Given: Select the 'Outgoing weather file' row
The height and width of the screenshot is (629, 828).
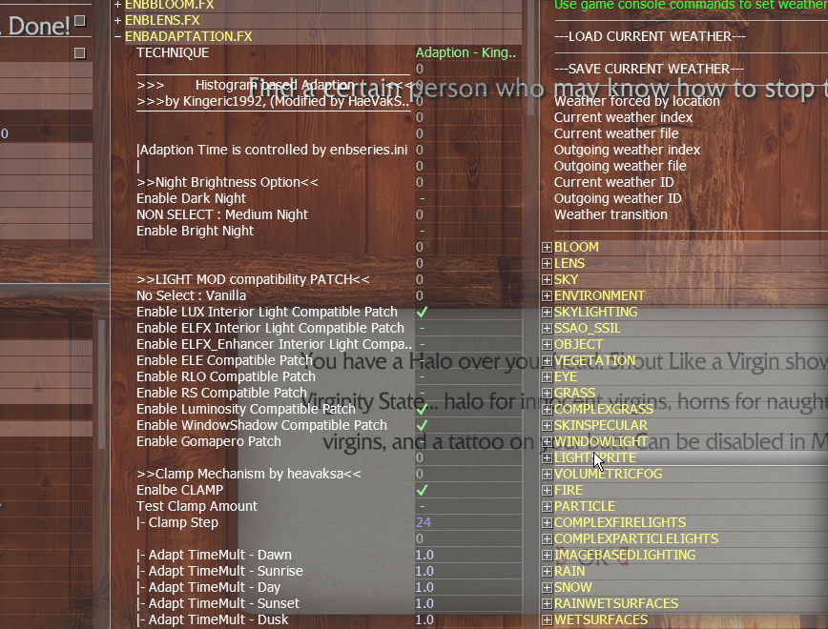Looking at the screenshot, I should (x=620, y=166).
